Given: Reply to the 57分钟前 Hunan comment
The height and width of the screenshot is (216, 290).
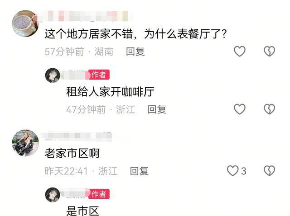Looking at the screenshot, I should [x=135, y=52].
